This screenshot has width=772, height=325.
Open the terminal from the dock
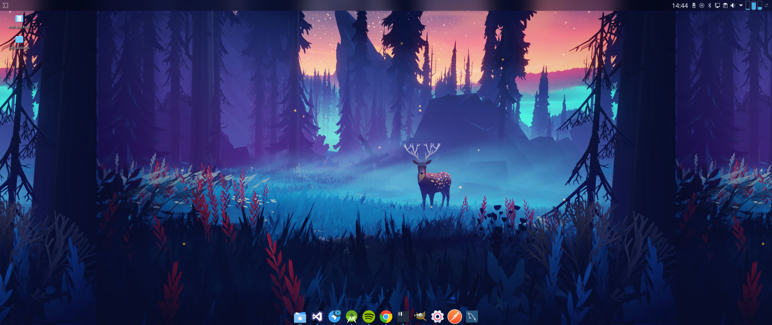coord(403,316)
